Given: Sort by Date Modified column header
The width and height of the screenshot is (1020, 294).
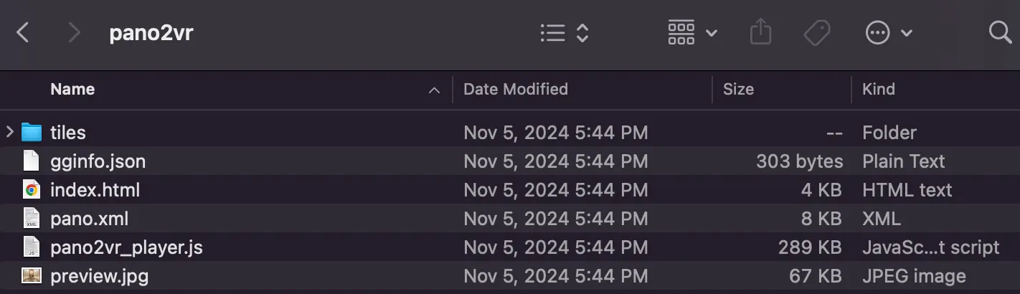Looking at the screenshot, I should (x=515, y=90).
